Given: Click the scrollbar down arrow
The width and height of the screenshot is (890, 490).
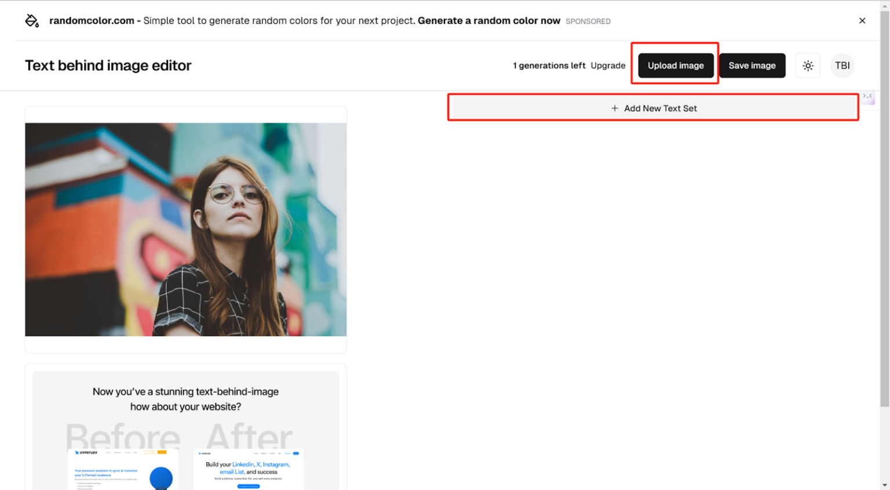Looking at the screenshot, I should pos(884,485).
